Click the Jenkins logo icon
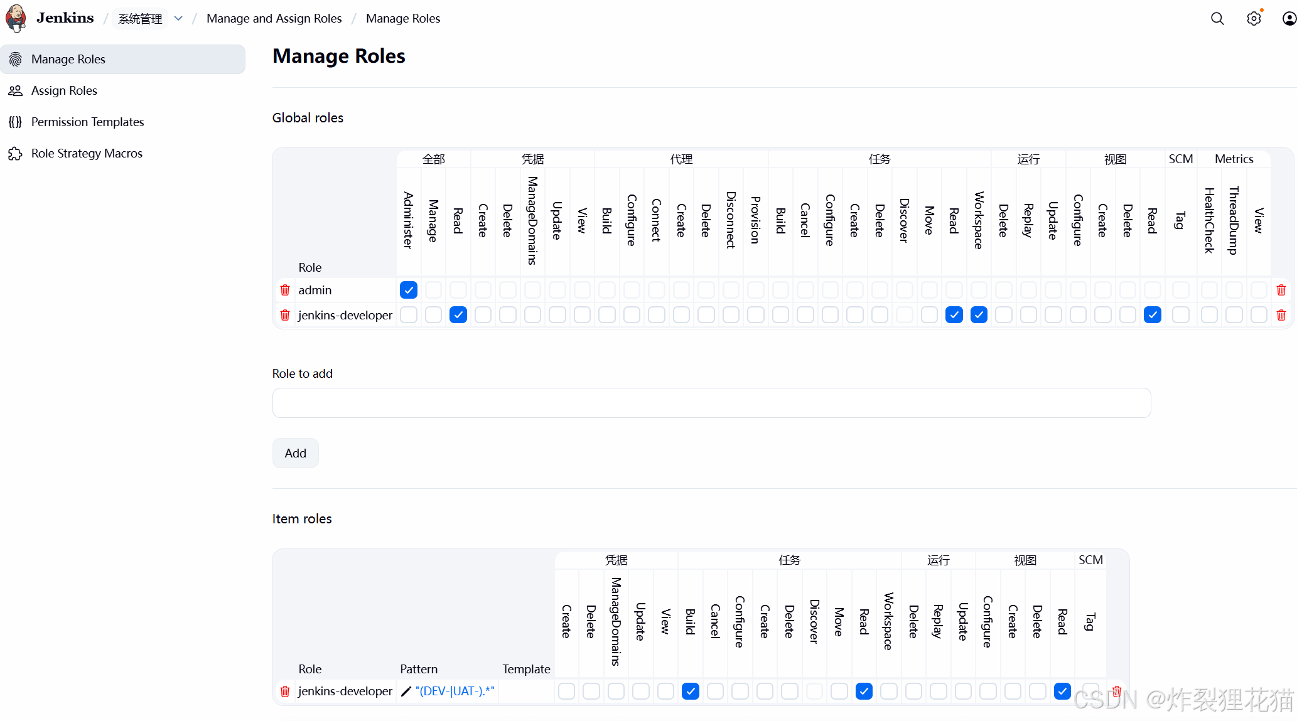Image resolution: width=1297 pixels, height=721 pixels. 16,18
